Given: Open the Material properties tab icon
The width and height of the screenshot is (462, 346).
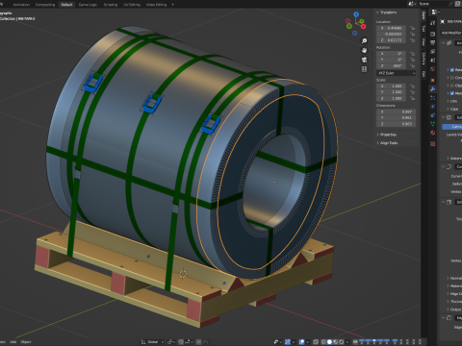Looking at the screenshot, I should 433,133.
